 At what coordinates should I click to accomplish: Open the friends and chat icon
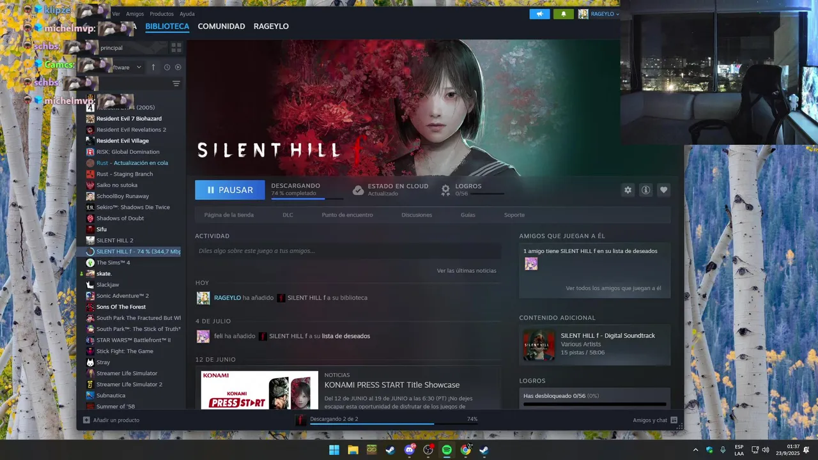coord(674,420)
